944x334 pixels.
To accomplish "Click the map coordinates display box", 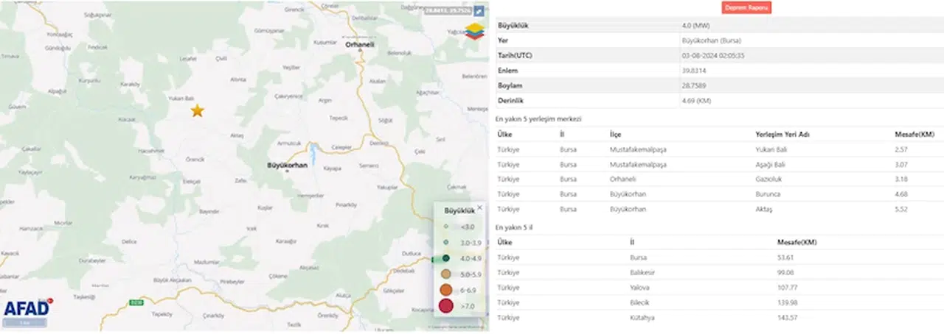I will 447,11.
